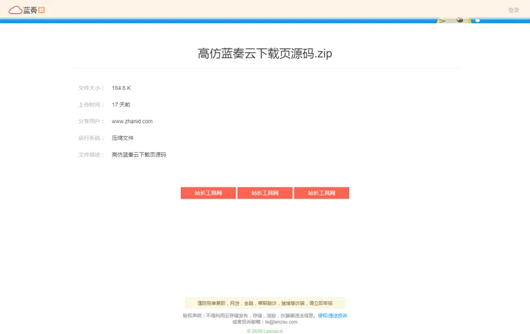The image size is (530, 334).
Task: Click the right 站长工具网 download button
Action: 321,193
